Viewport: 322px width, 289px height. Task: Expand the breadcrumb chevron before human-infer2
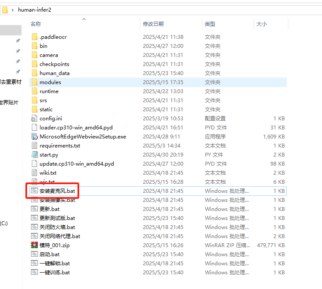click(13, 10)
